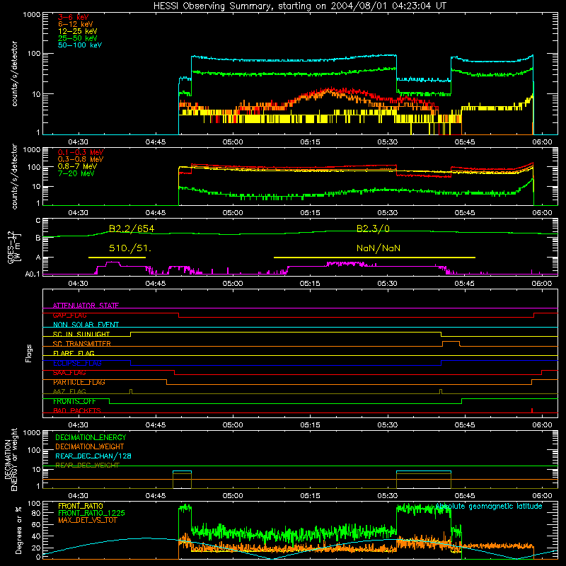566x566 pixels.
Task: Select the FLARE_FLAG label
Action: pyautogui.click(x=74, y=353)
